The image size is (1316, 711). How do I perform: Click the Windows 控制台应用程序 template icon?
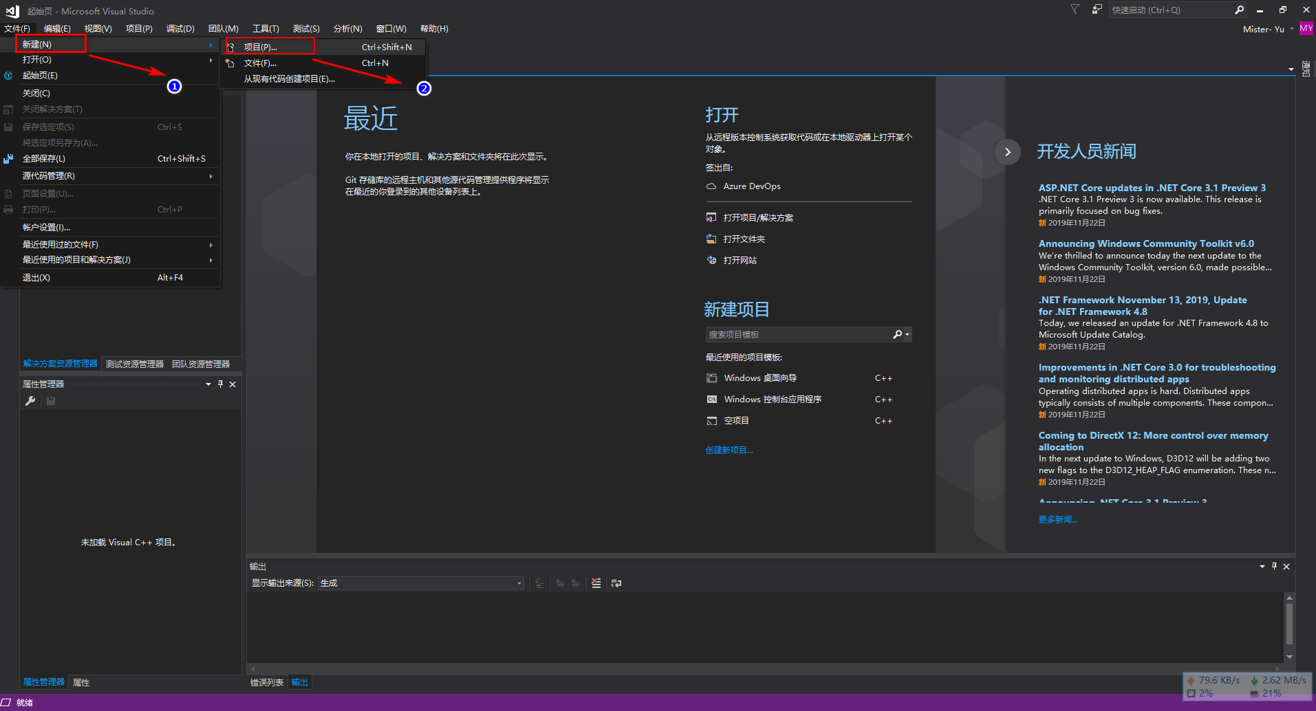tap(712, 400)
